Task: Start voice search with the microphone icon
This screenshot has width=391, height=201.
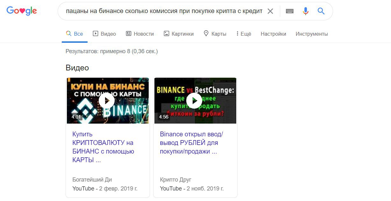Action: pos(306,11)
